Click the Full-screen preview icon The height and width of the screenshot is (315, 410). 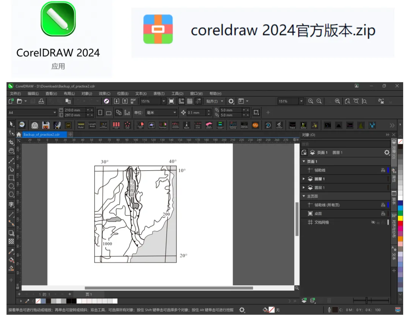(x=171, y=101)
